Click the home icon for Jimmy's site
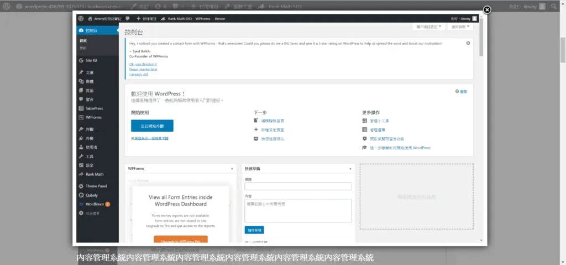This screenshot has height=265, width=566. point(90,18)
